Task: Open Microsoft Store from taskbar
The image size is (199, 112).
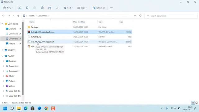Action: (32, 109)
